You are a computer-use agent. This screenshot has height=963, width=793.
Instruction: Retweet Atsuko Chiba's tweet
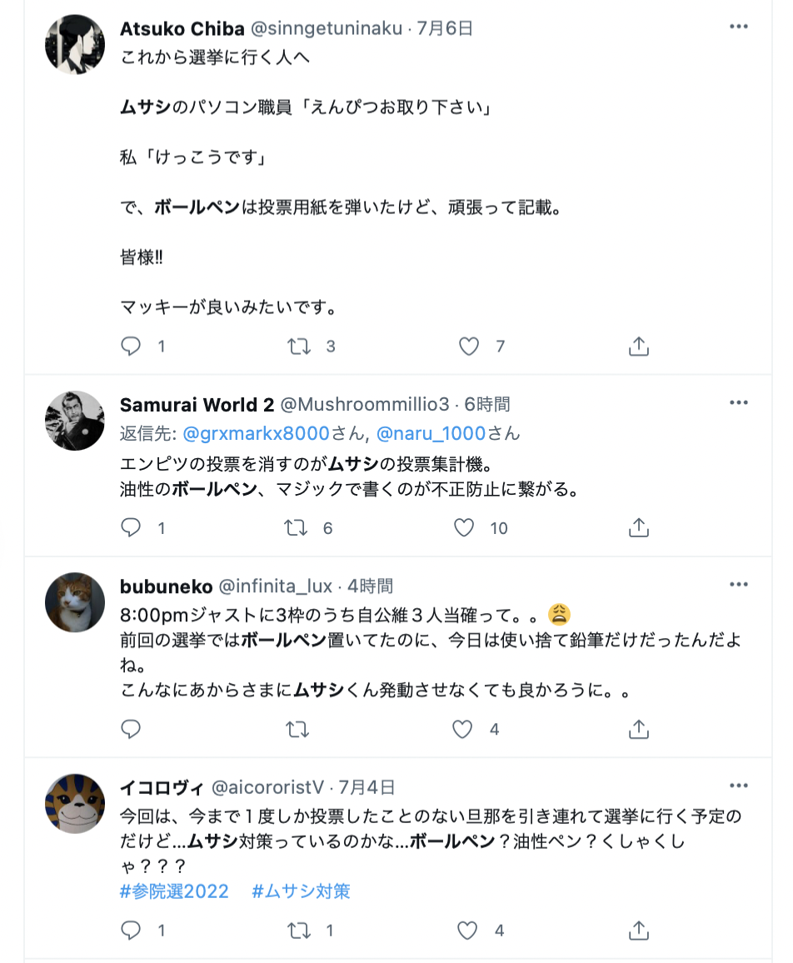pos(299,347)
